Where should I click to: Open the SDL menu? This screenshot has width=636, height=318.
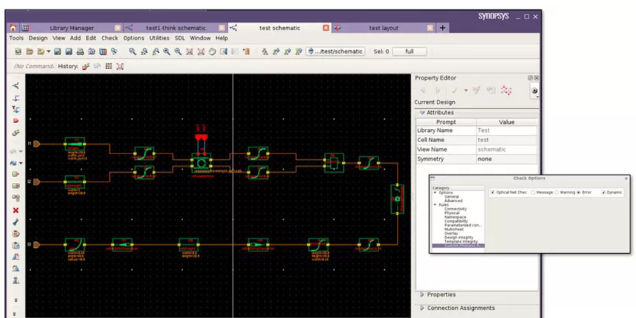pyautogui.click(x=180, y=38)
